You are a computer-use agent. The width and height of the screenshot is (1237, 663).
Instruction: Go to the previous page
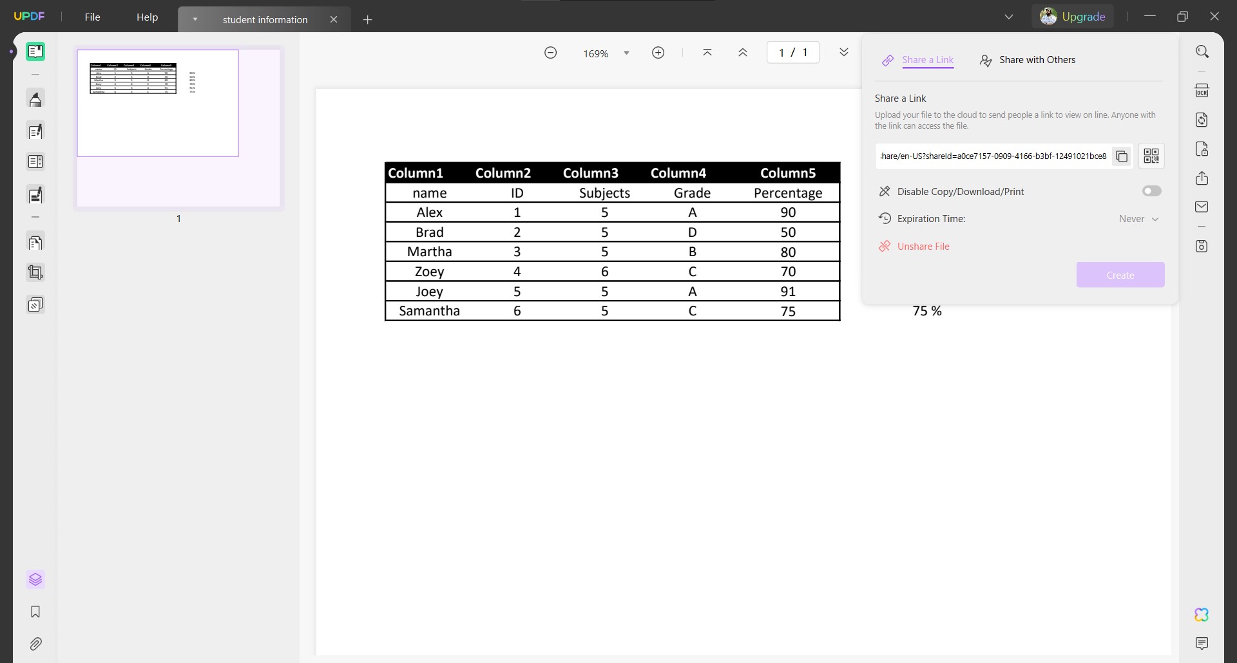click(x=743, y=53)
